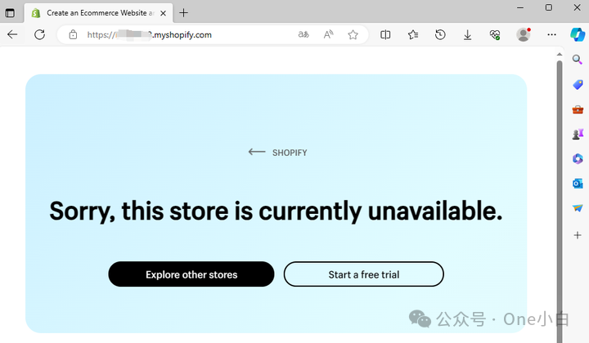Screen dimensions: 589x343
Task: Open the Downloads panel
Action: coord(467,35)
